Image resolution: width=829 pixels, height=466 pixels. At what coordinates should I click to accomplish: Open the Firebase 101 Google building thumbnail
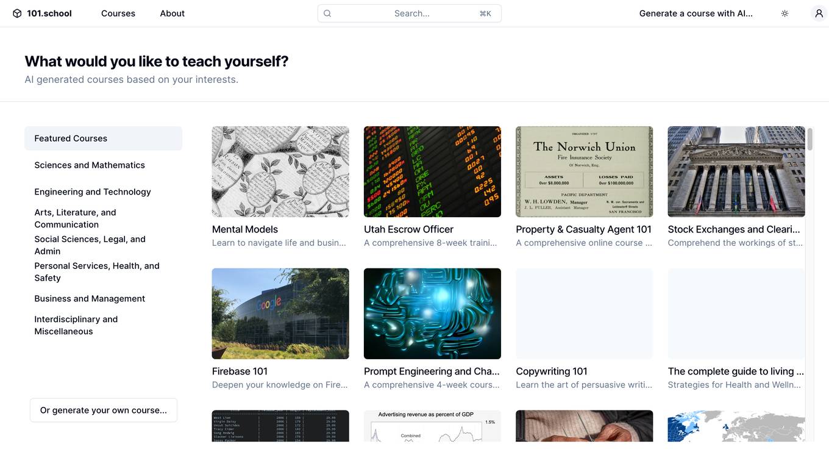(x=280, y=314)
